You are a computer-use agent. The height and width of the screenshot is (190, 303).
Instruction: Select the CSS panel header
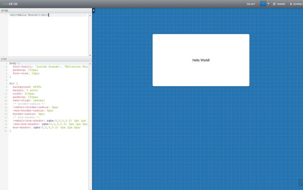(x=4, y=59)
